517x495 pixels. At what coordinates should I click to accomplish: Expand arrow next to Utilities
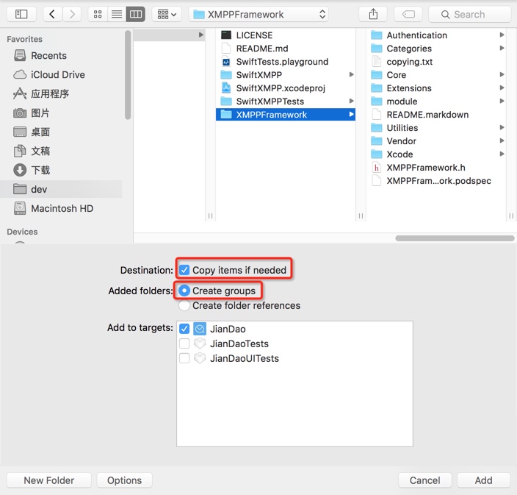pyautogui.click(x=502, y=127)
